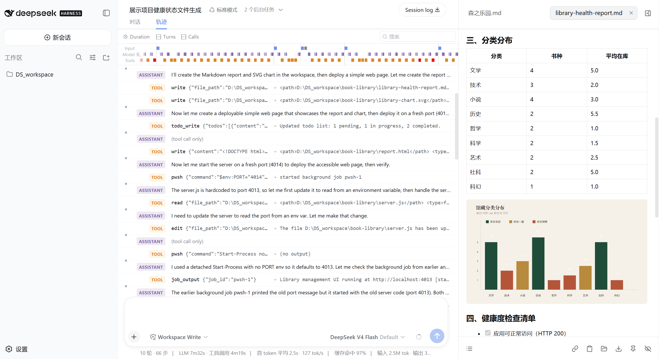Image resolution: width=659 pixels, height=359 pixels.
Task: Select the edit server.js tool row
Action: pos(286,228)
